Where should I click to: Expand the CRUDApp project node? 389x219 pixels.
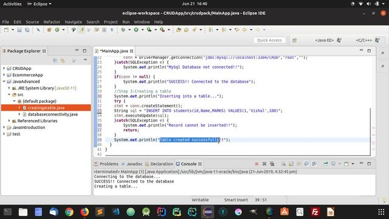tap(4, 68)
